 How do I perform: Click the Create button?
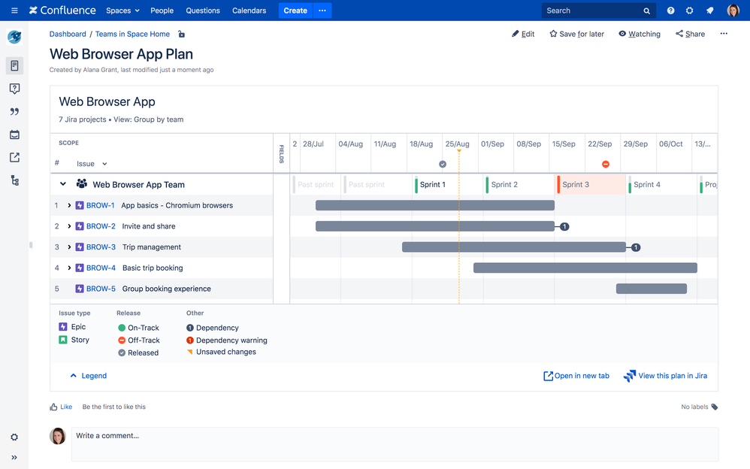tap(295, 11)
